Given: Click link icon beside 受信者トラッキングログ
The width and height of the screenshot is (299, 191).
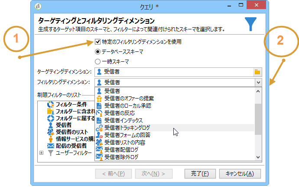Looking at the screenshot, I should [99, 128].
